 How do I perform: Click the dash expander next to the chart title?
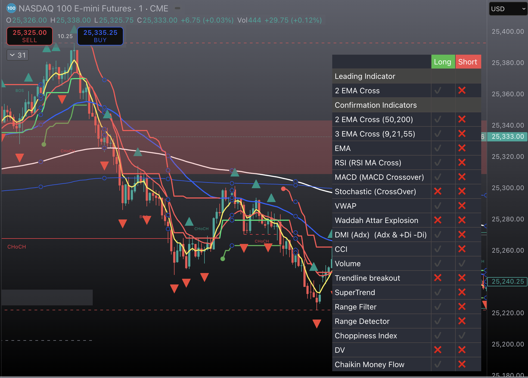pos(177,8)
